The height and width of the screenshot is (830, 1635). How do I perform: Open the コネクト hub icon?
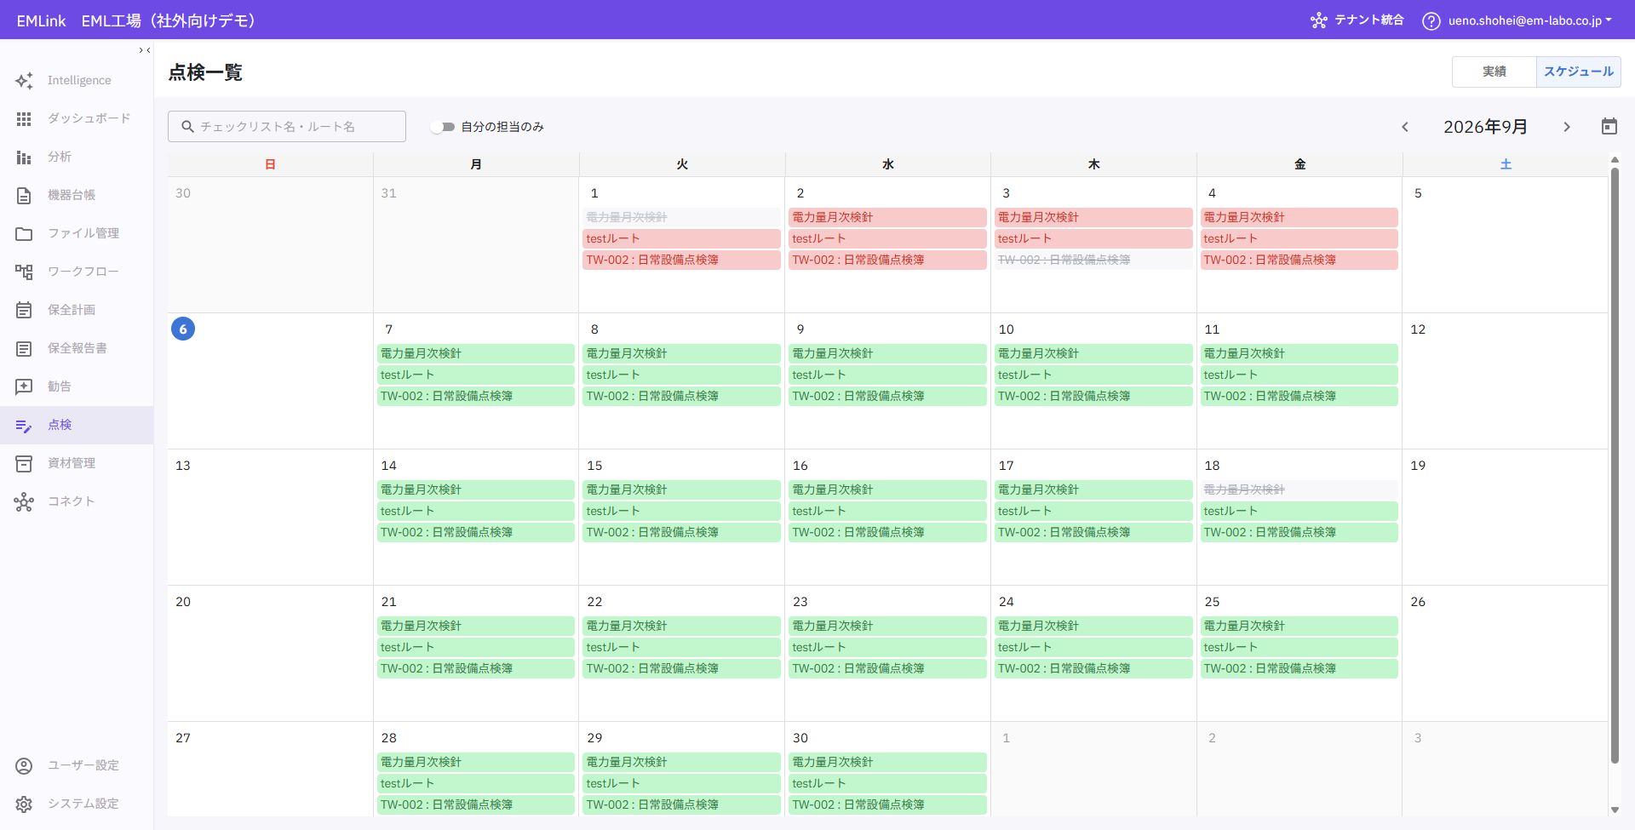[24, 501]
